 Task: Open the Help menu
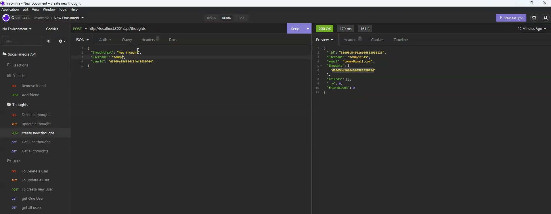point(74,9)
